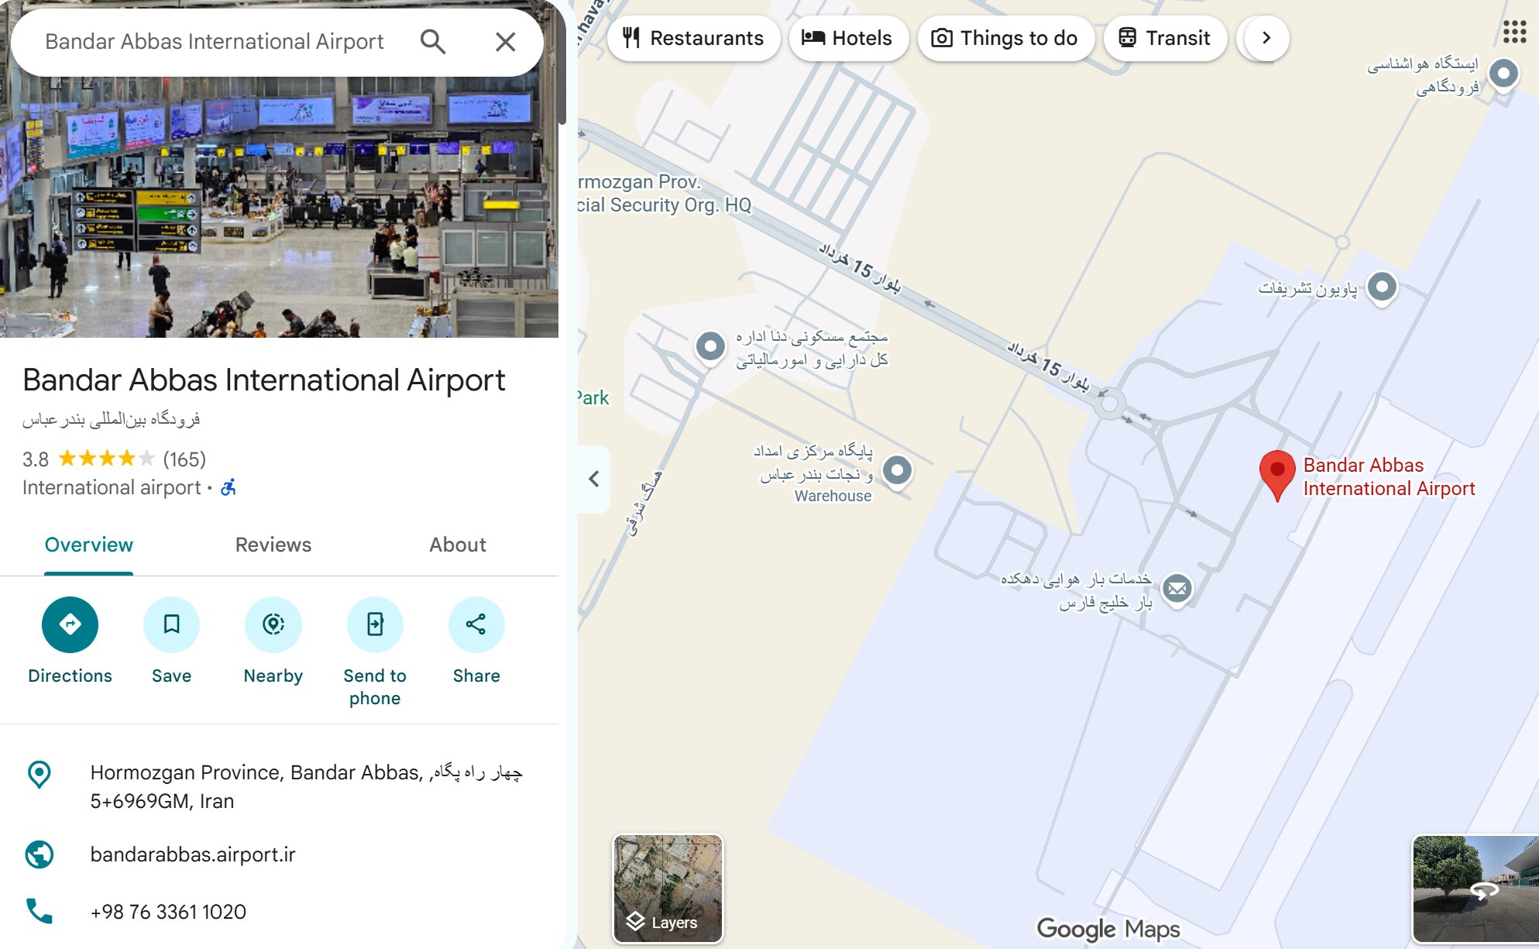Click the phone handset icon
This screenshot has height=949, width=1539.
[x=40, y=911]
